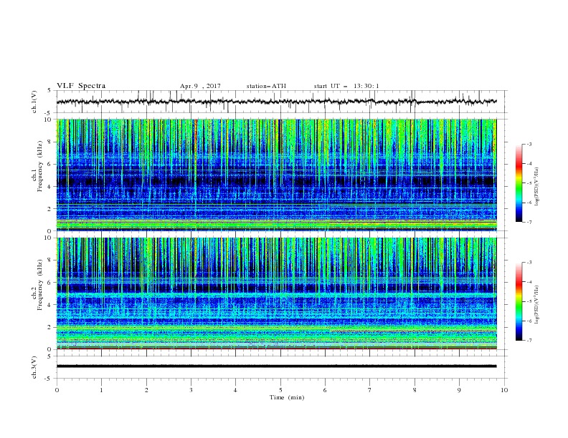This screenshot has height=438, width=568.
Task: Select the date label "Apr. 9 , 2017"
Action: click(200, 86)
